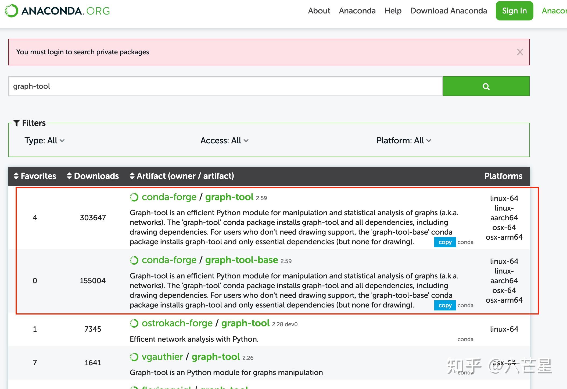Viewport: 567px width, 389px height.
Task: Click the magnifier search button
Action: pyautogui.click(x=486, y=86)
